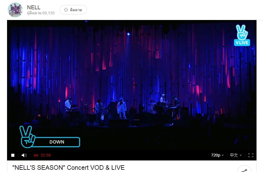Viewport: 263px width, 172px height.
Task: Click the arrow beside 中文
Action: tap(241, 155)
